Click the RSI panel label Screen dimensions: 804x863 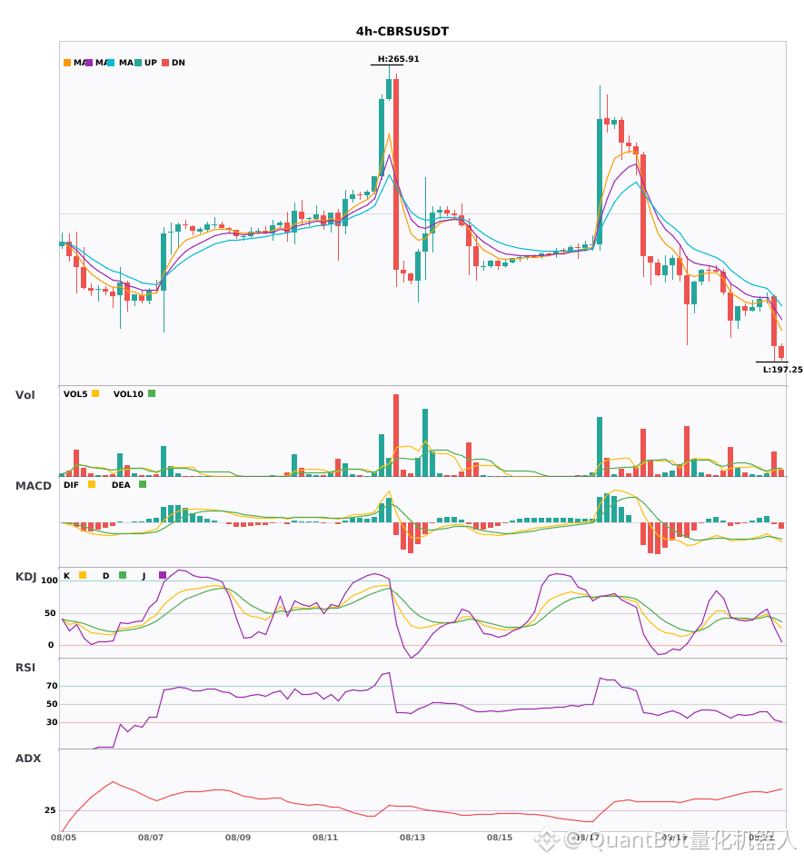(25, 667)
